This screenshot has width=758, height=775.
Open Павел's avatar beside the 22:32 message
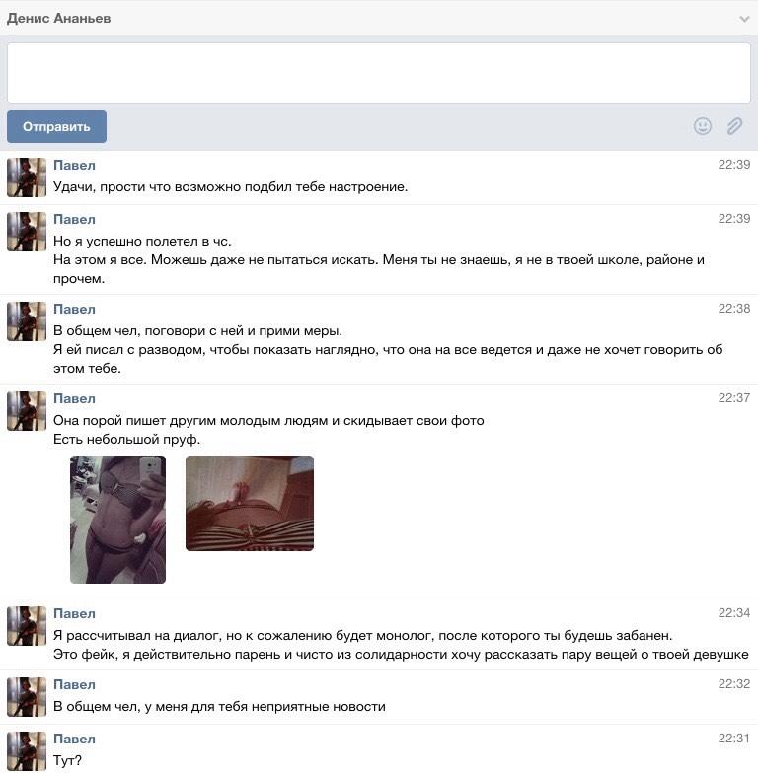pos(27,697)
